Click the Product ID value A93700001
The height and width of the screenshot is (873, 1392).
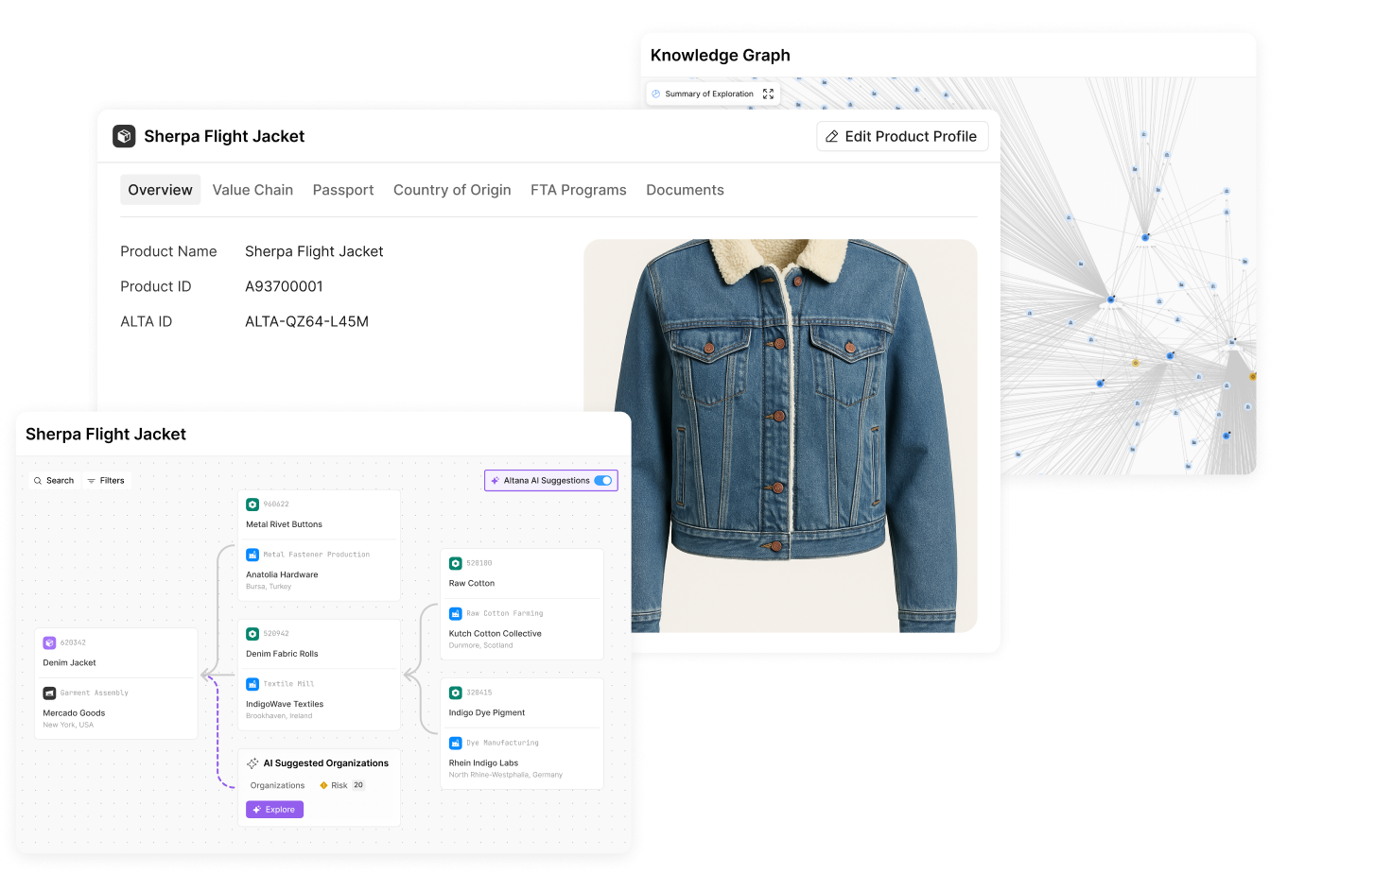[x=284, y=286]
